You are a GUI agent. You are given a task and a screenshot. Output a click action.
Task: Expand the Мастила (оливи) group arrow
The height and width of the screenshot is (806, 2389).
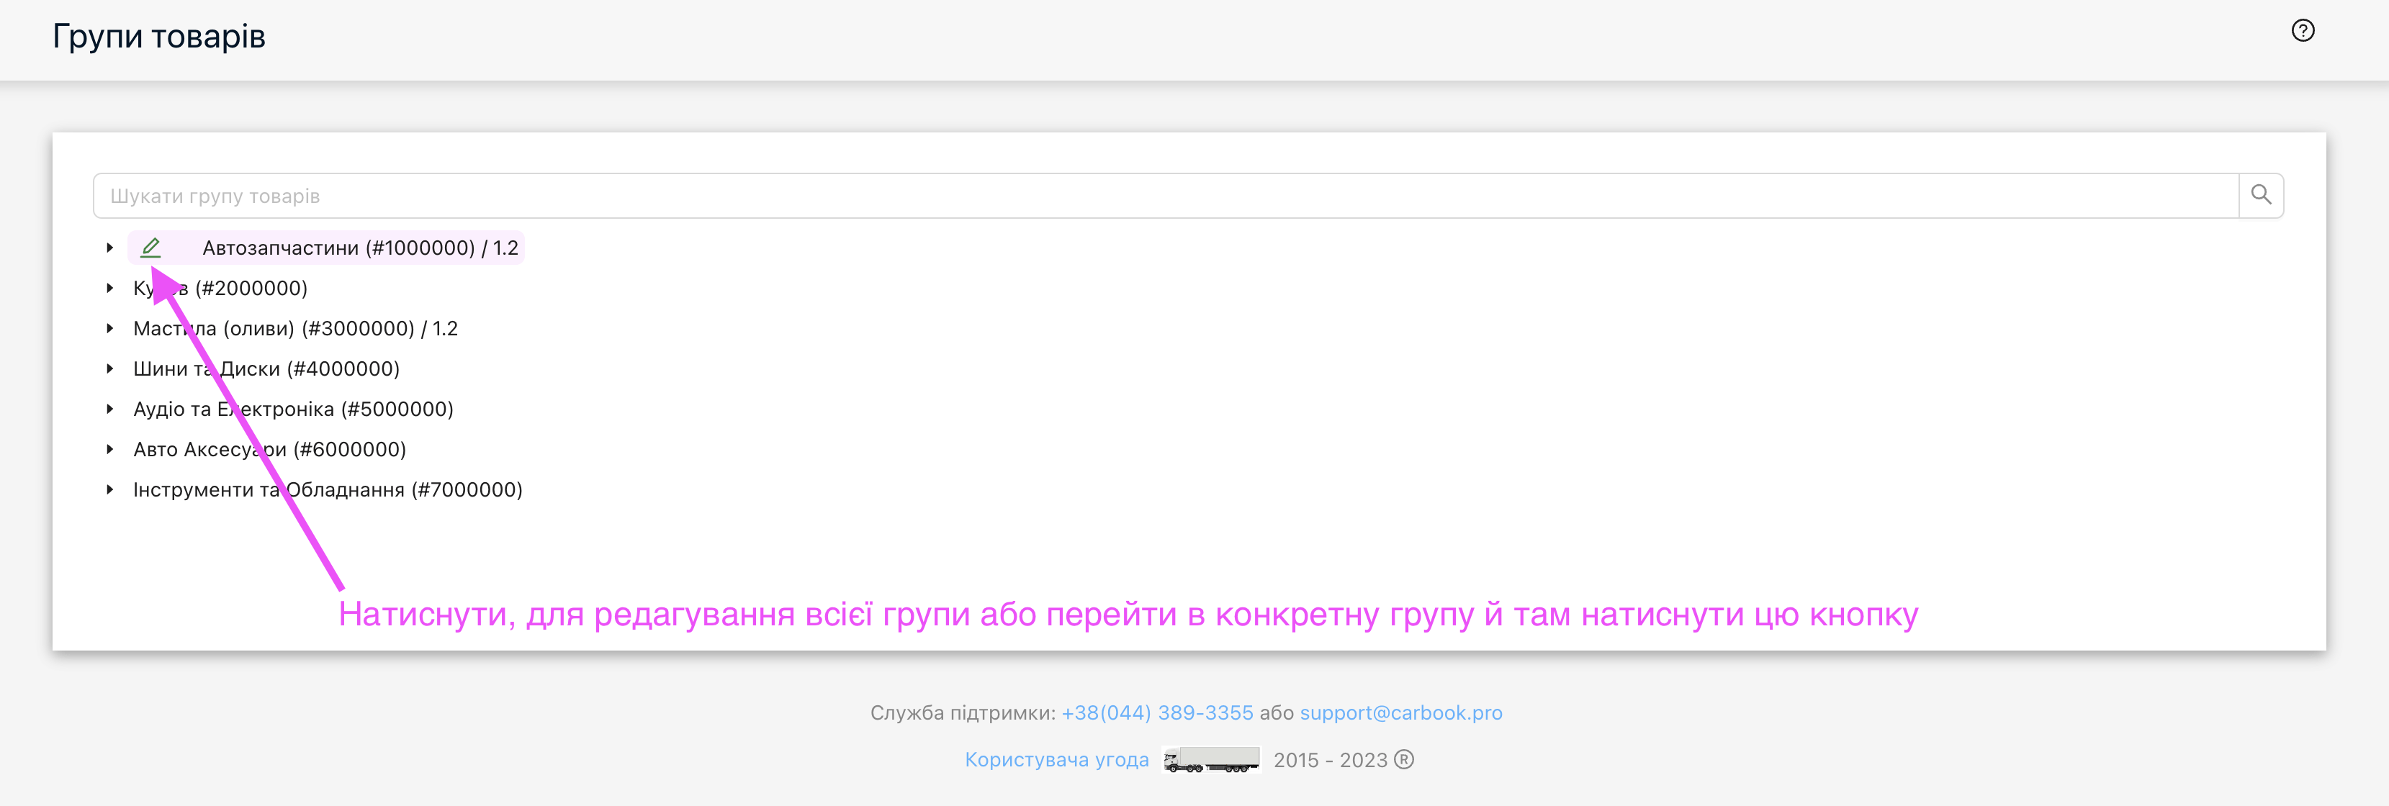pyautogui.click(x=109, y=328)
